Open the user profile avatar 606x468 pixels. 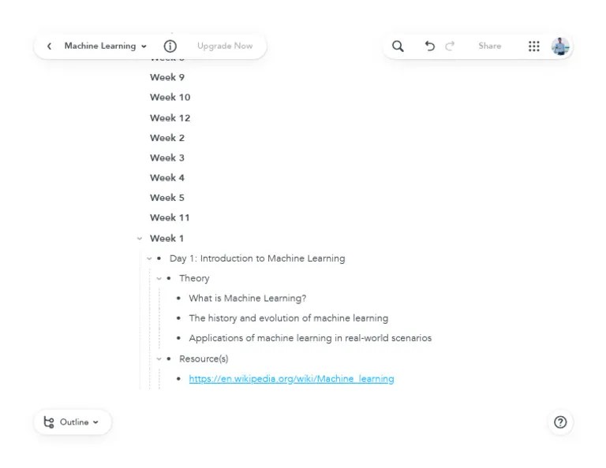560,46
